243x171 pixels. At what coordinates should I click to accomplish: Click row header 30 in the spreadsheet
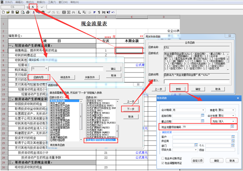[4, 167]
